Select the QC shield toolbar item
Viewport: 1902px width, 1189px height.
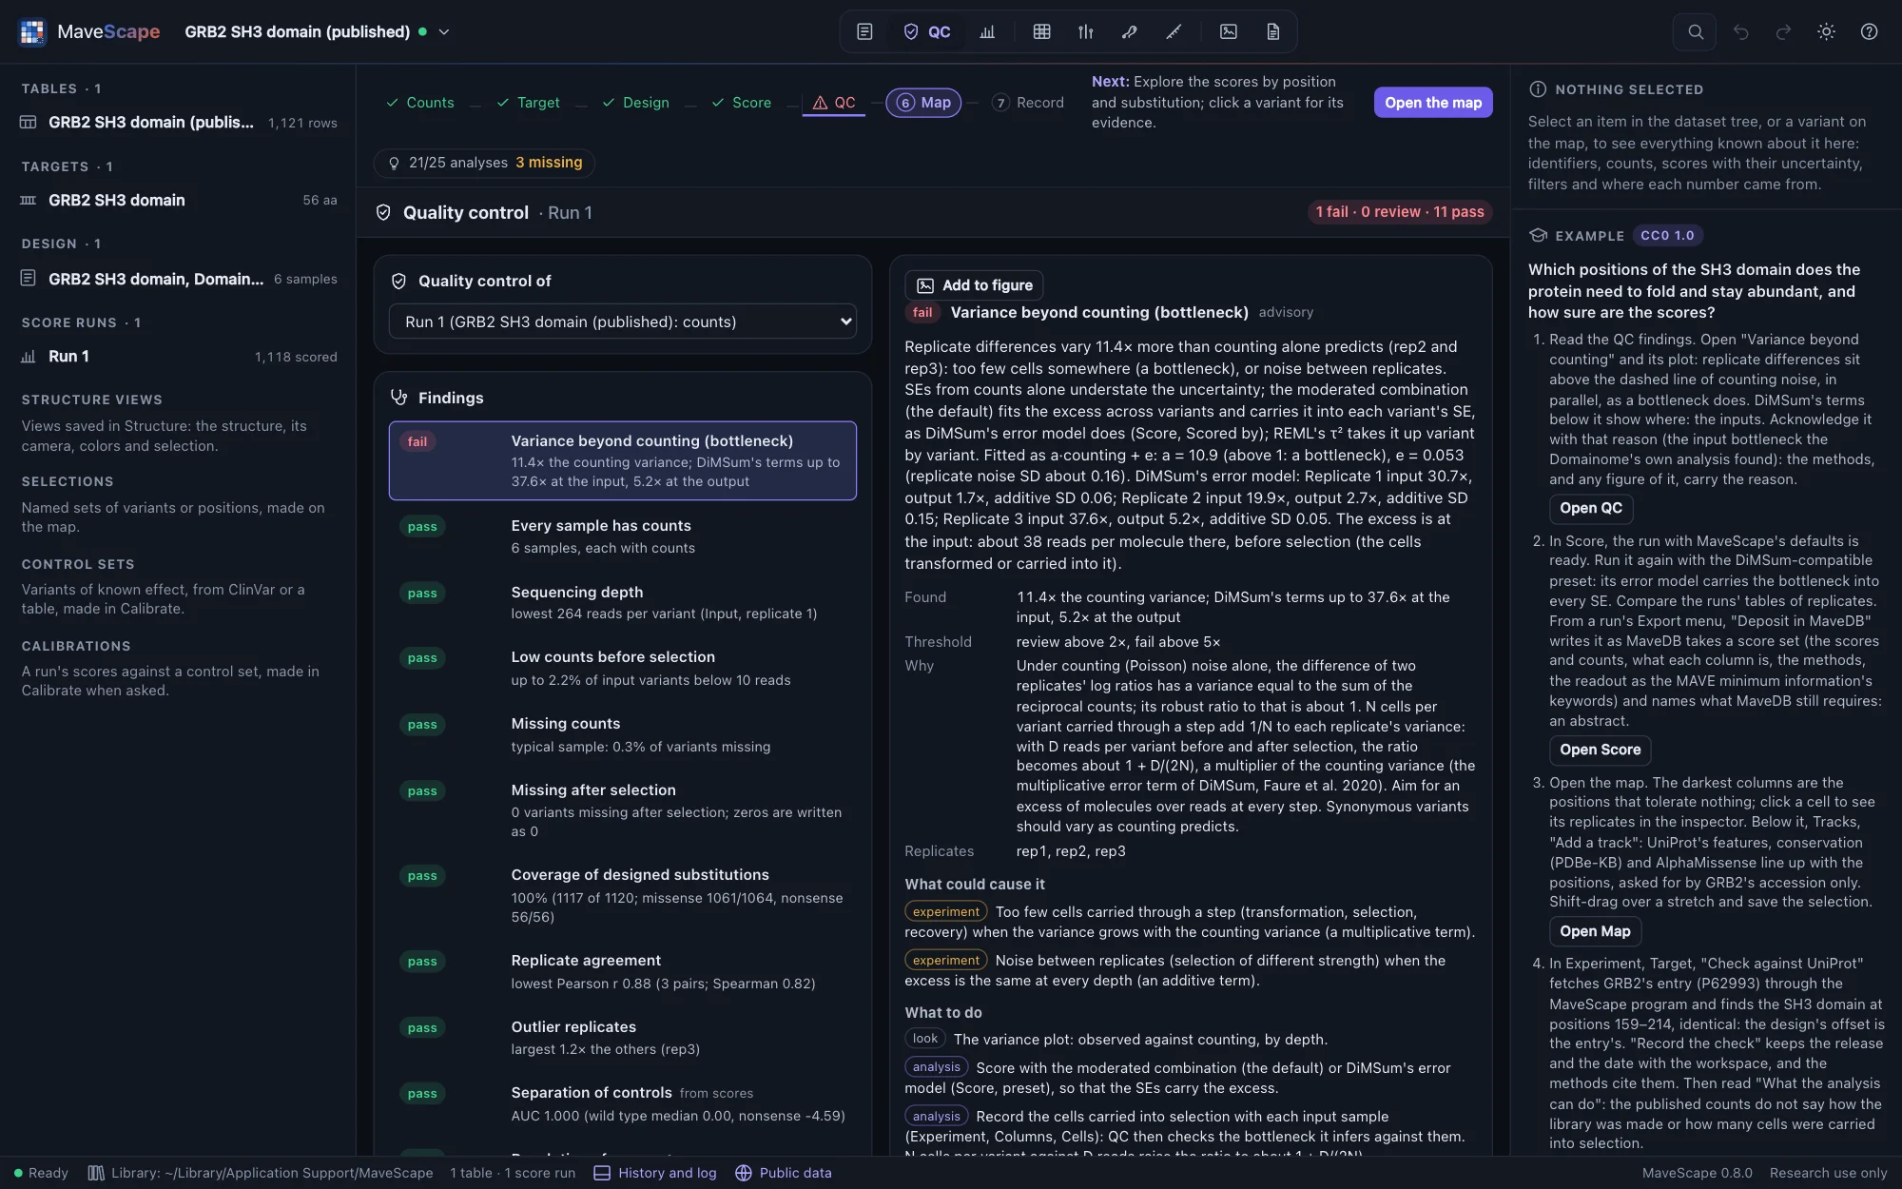pyautogui.click(x=926, y=31)
